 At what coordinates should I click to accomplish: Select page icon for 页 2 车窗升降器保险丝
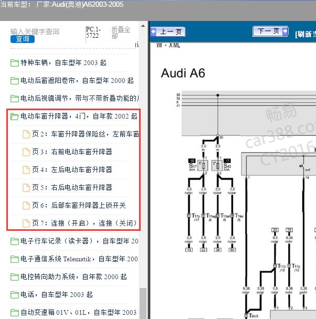click(26, 134)
